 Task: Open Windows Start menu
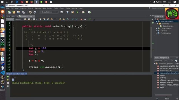point(2,2)
